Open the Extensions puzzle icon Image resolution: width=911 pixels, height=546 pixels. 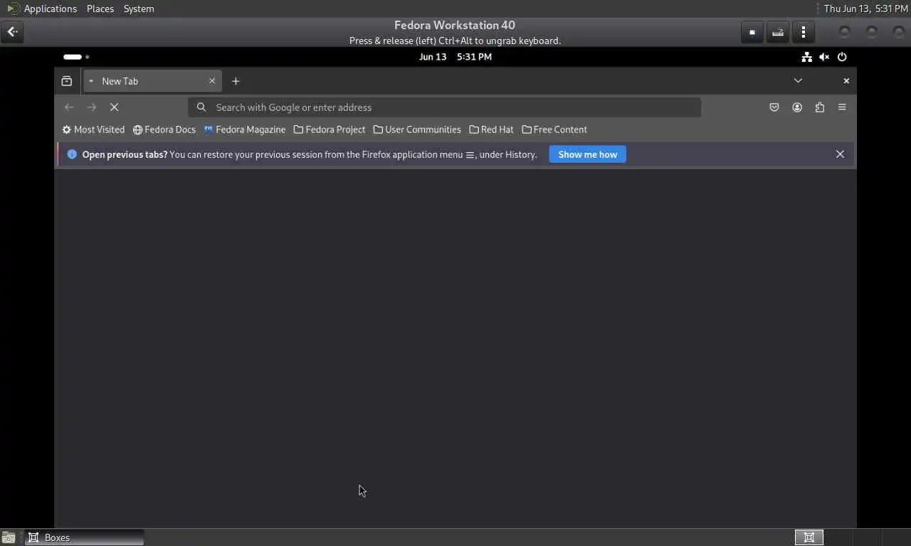[820, 107]
